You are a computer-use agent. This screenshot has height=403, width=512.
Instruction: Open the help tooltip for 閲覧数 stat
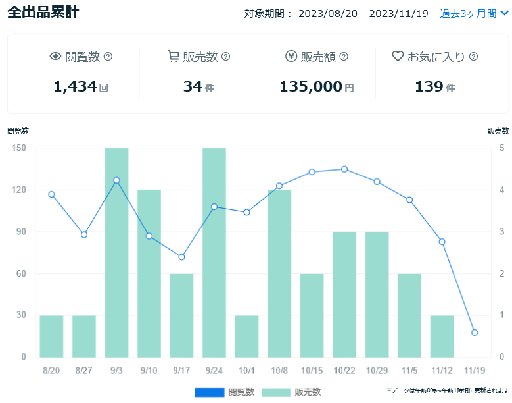pos(108,57)
